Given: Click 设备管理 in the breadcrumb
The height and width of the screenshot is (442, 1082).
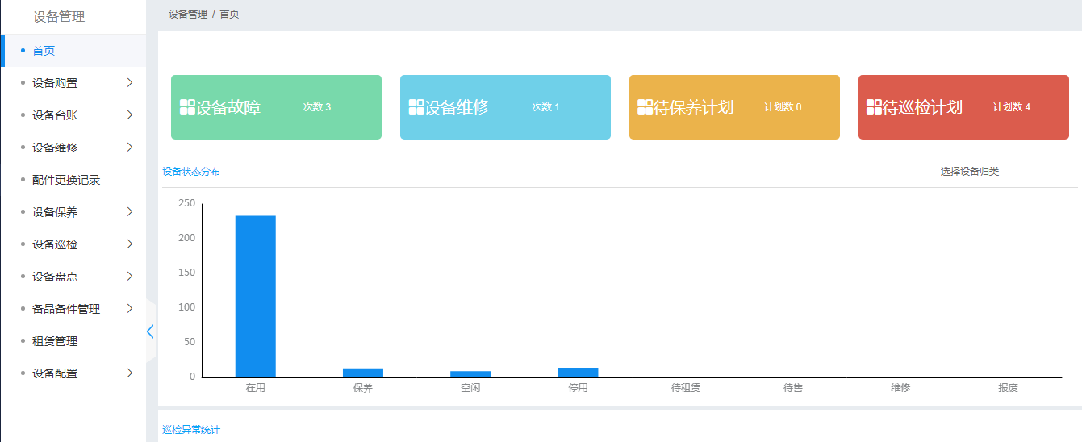Looking at the screenshot, I should click(x=188, y=15).
